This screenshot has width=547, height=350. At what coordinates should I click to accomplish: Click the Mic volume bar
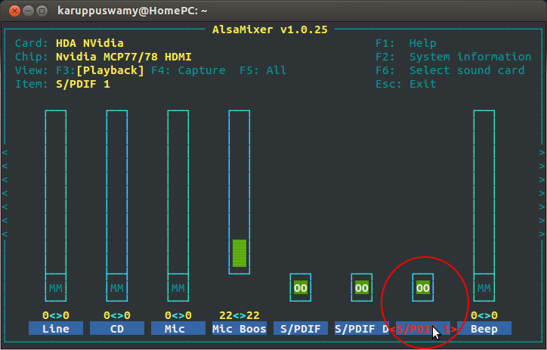178,192
